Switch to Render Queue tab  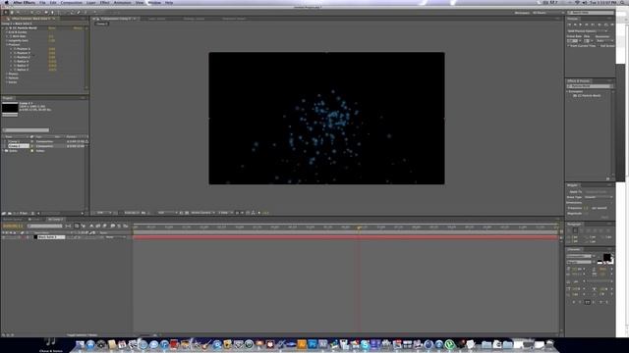point(12,220)
